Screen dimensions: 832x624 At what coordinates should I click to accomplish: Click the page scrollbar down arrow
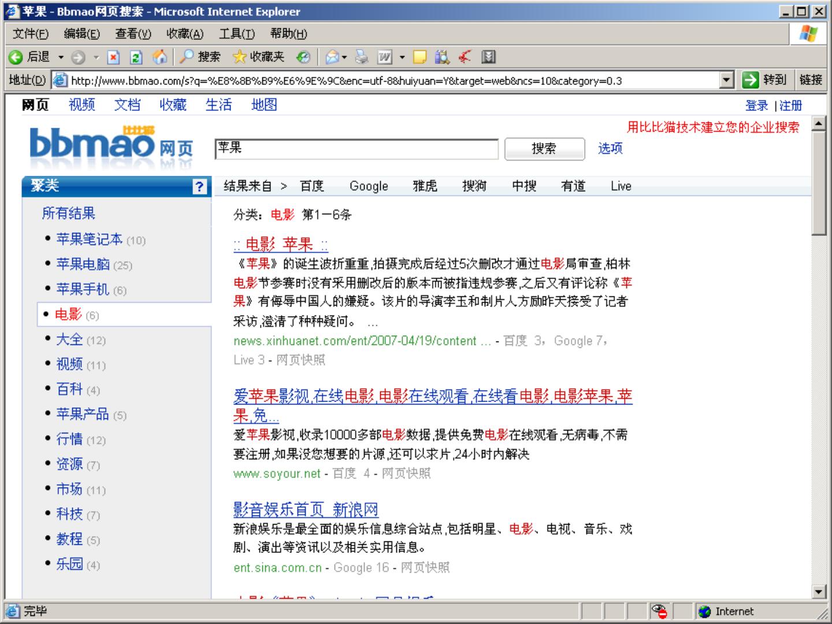point(819,591)
